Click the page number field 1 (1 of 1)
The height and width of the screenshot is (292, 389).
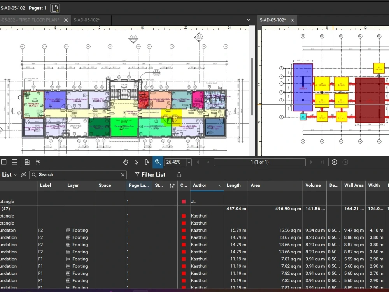point(260,162)
